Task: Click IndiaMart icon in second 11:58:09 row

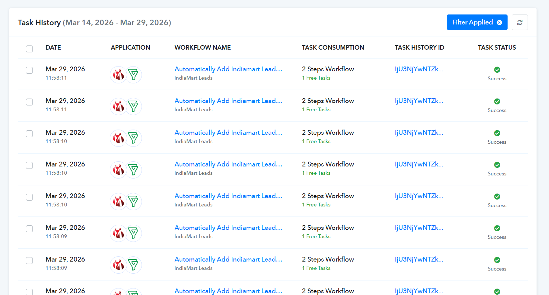Action: pos(118,265)
